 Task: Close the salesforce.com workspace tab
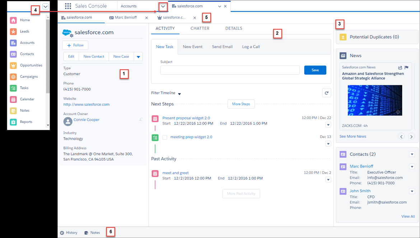pos(225,6)
